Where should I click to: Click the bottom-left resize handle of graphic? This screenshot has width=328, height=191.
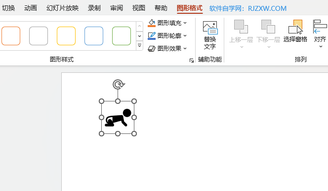tap(101, 134)
